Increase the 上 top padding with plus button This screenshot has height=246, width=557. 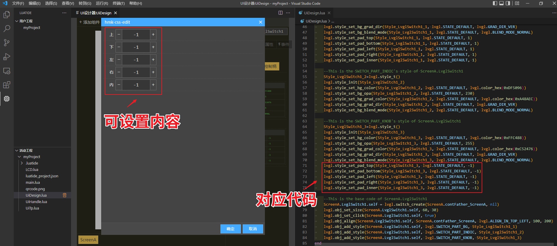tap(153, 35)
